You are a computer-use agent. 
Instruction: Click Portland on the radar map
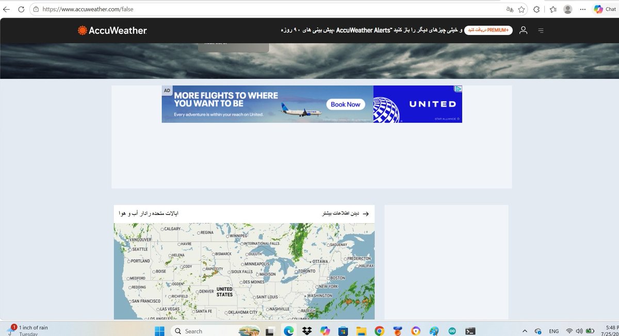[x=138, y=261]
